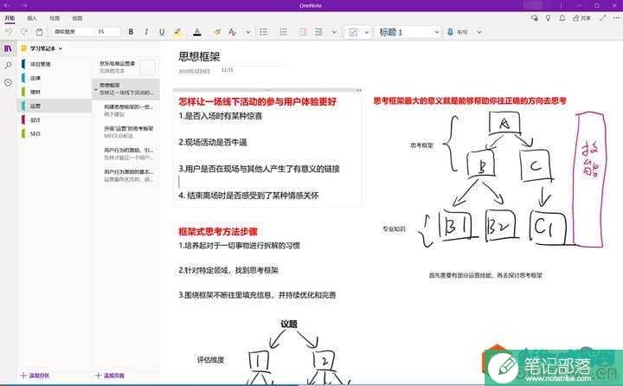Screen dimensions: 623x386
Task: Toggle Bold formatting
Action: tap(131, 32)
